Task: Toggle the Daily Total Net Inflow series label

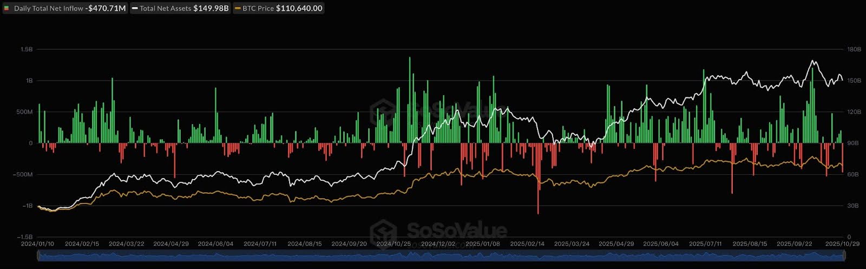Action: pos(49,9)
